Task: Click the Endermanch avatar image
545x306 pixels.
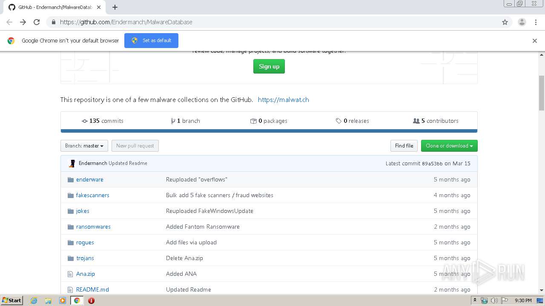Action: click(x=72, y=163)
